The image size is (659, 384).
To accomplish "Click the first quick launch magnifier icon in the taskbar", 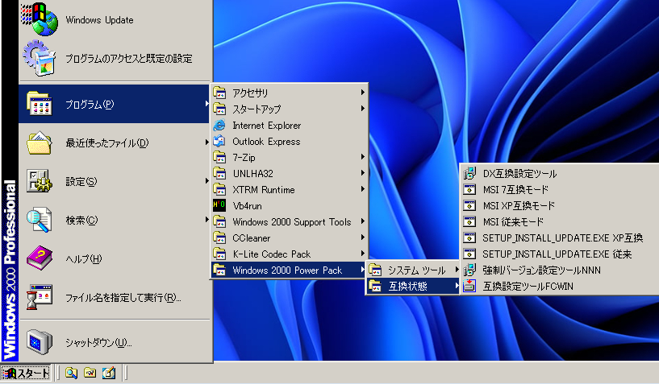I will [71, 372].
